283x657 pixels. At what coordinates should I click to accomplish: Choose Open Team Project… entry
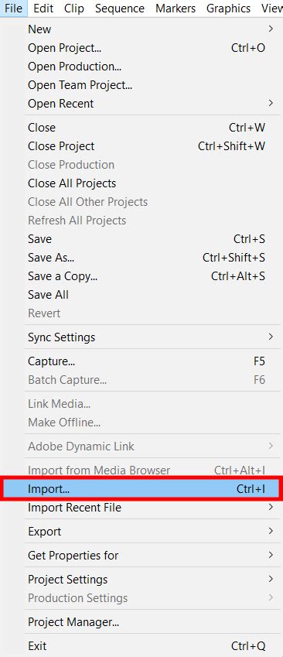[x=150, y=85]
